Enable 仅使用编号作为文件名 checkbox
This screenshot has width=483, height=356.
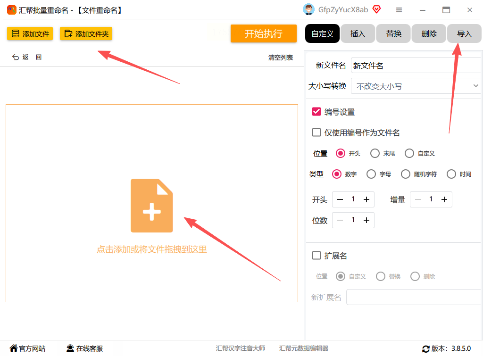(316, 132)
